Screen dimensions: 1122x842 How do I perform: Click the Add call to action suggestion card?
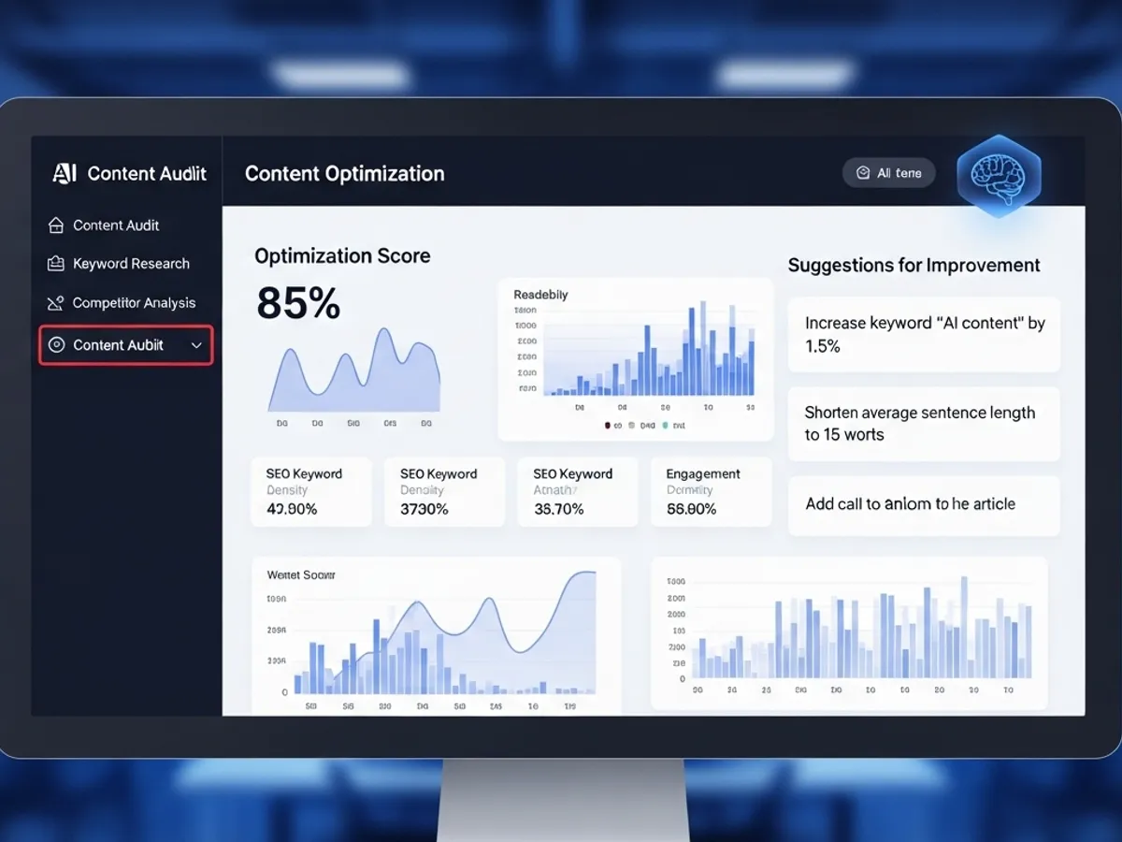pyautogui.click(x=924, y=504)
